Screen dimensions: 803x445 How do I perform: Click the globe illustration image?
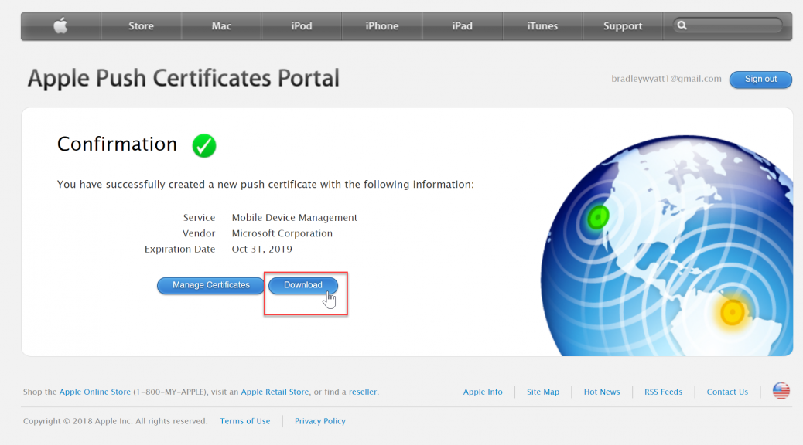667,246
